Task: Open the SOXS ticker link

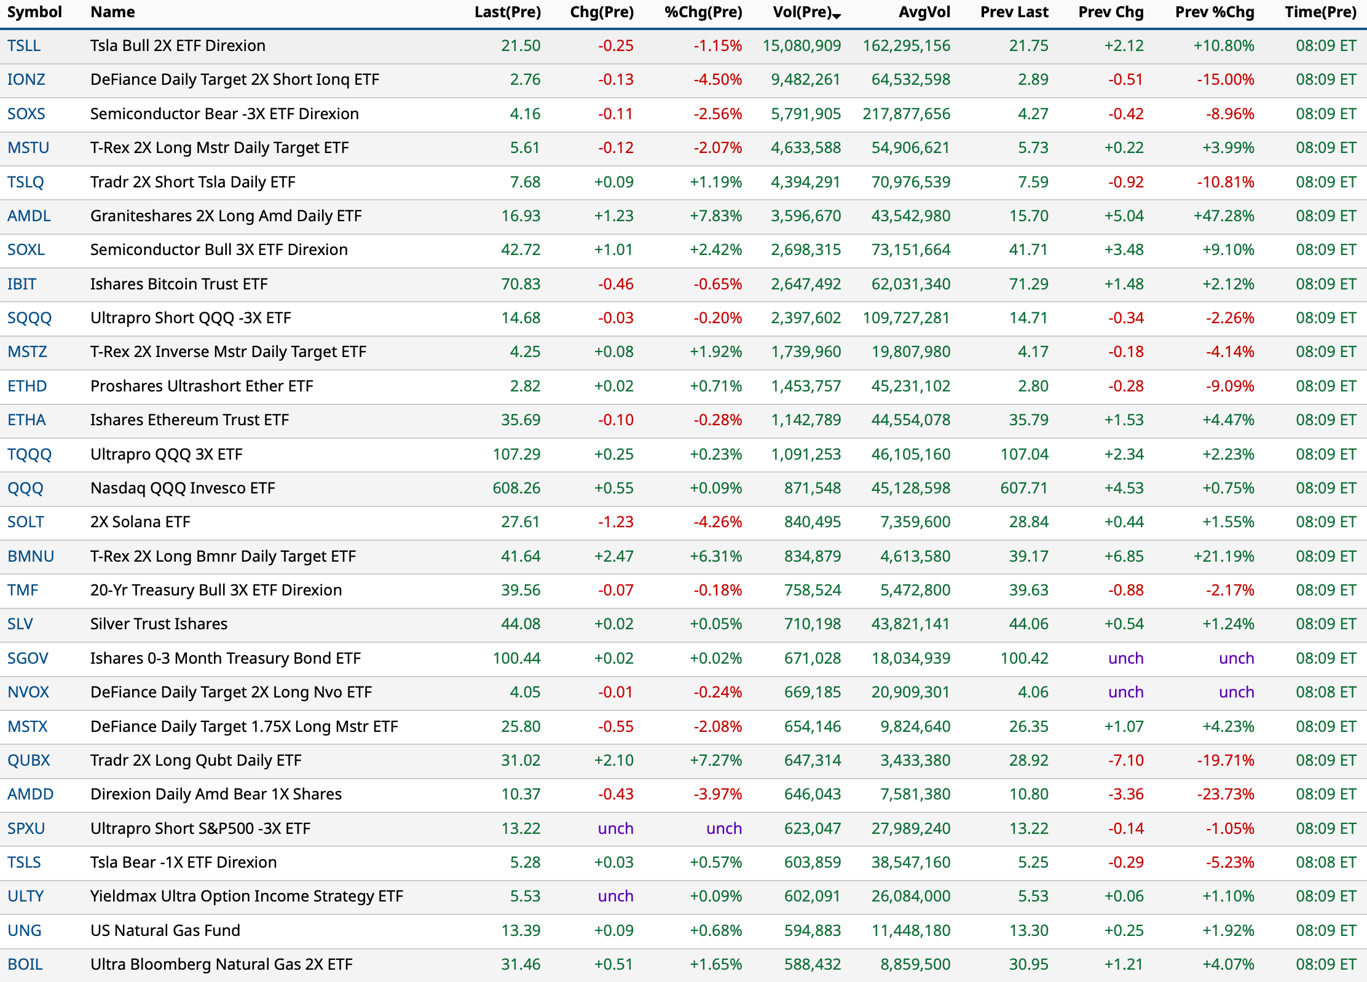Action: [26, 114]
